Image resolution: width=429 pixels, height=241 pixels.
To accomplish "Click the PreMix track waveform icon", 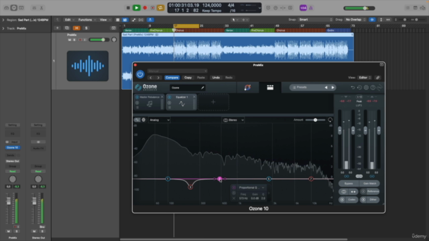I will coord(88,66).
